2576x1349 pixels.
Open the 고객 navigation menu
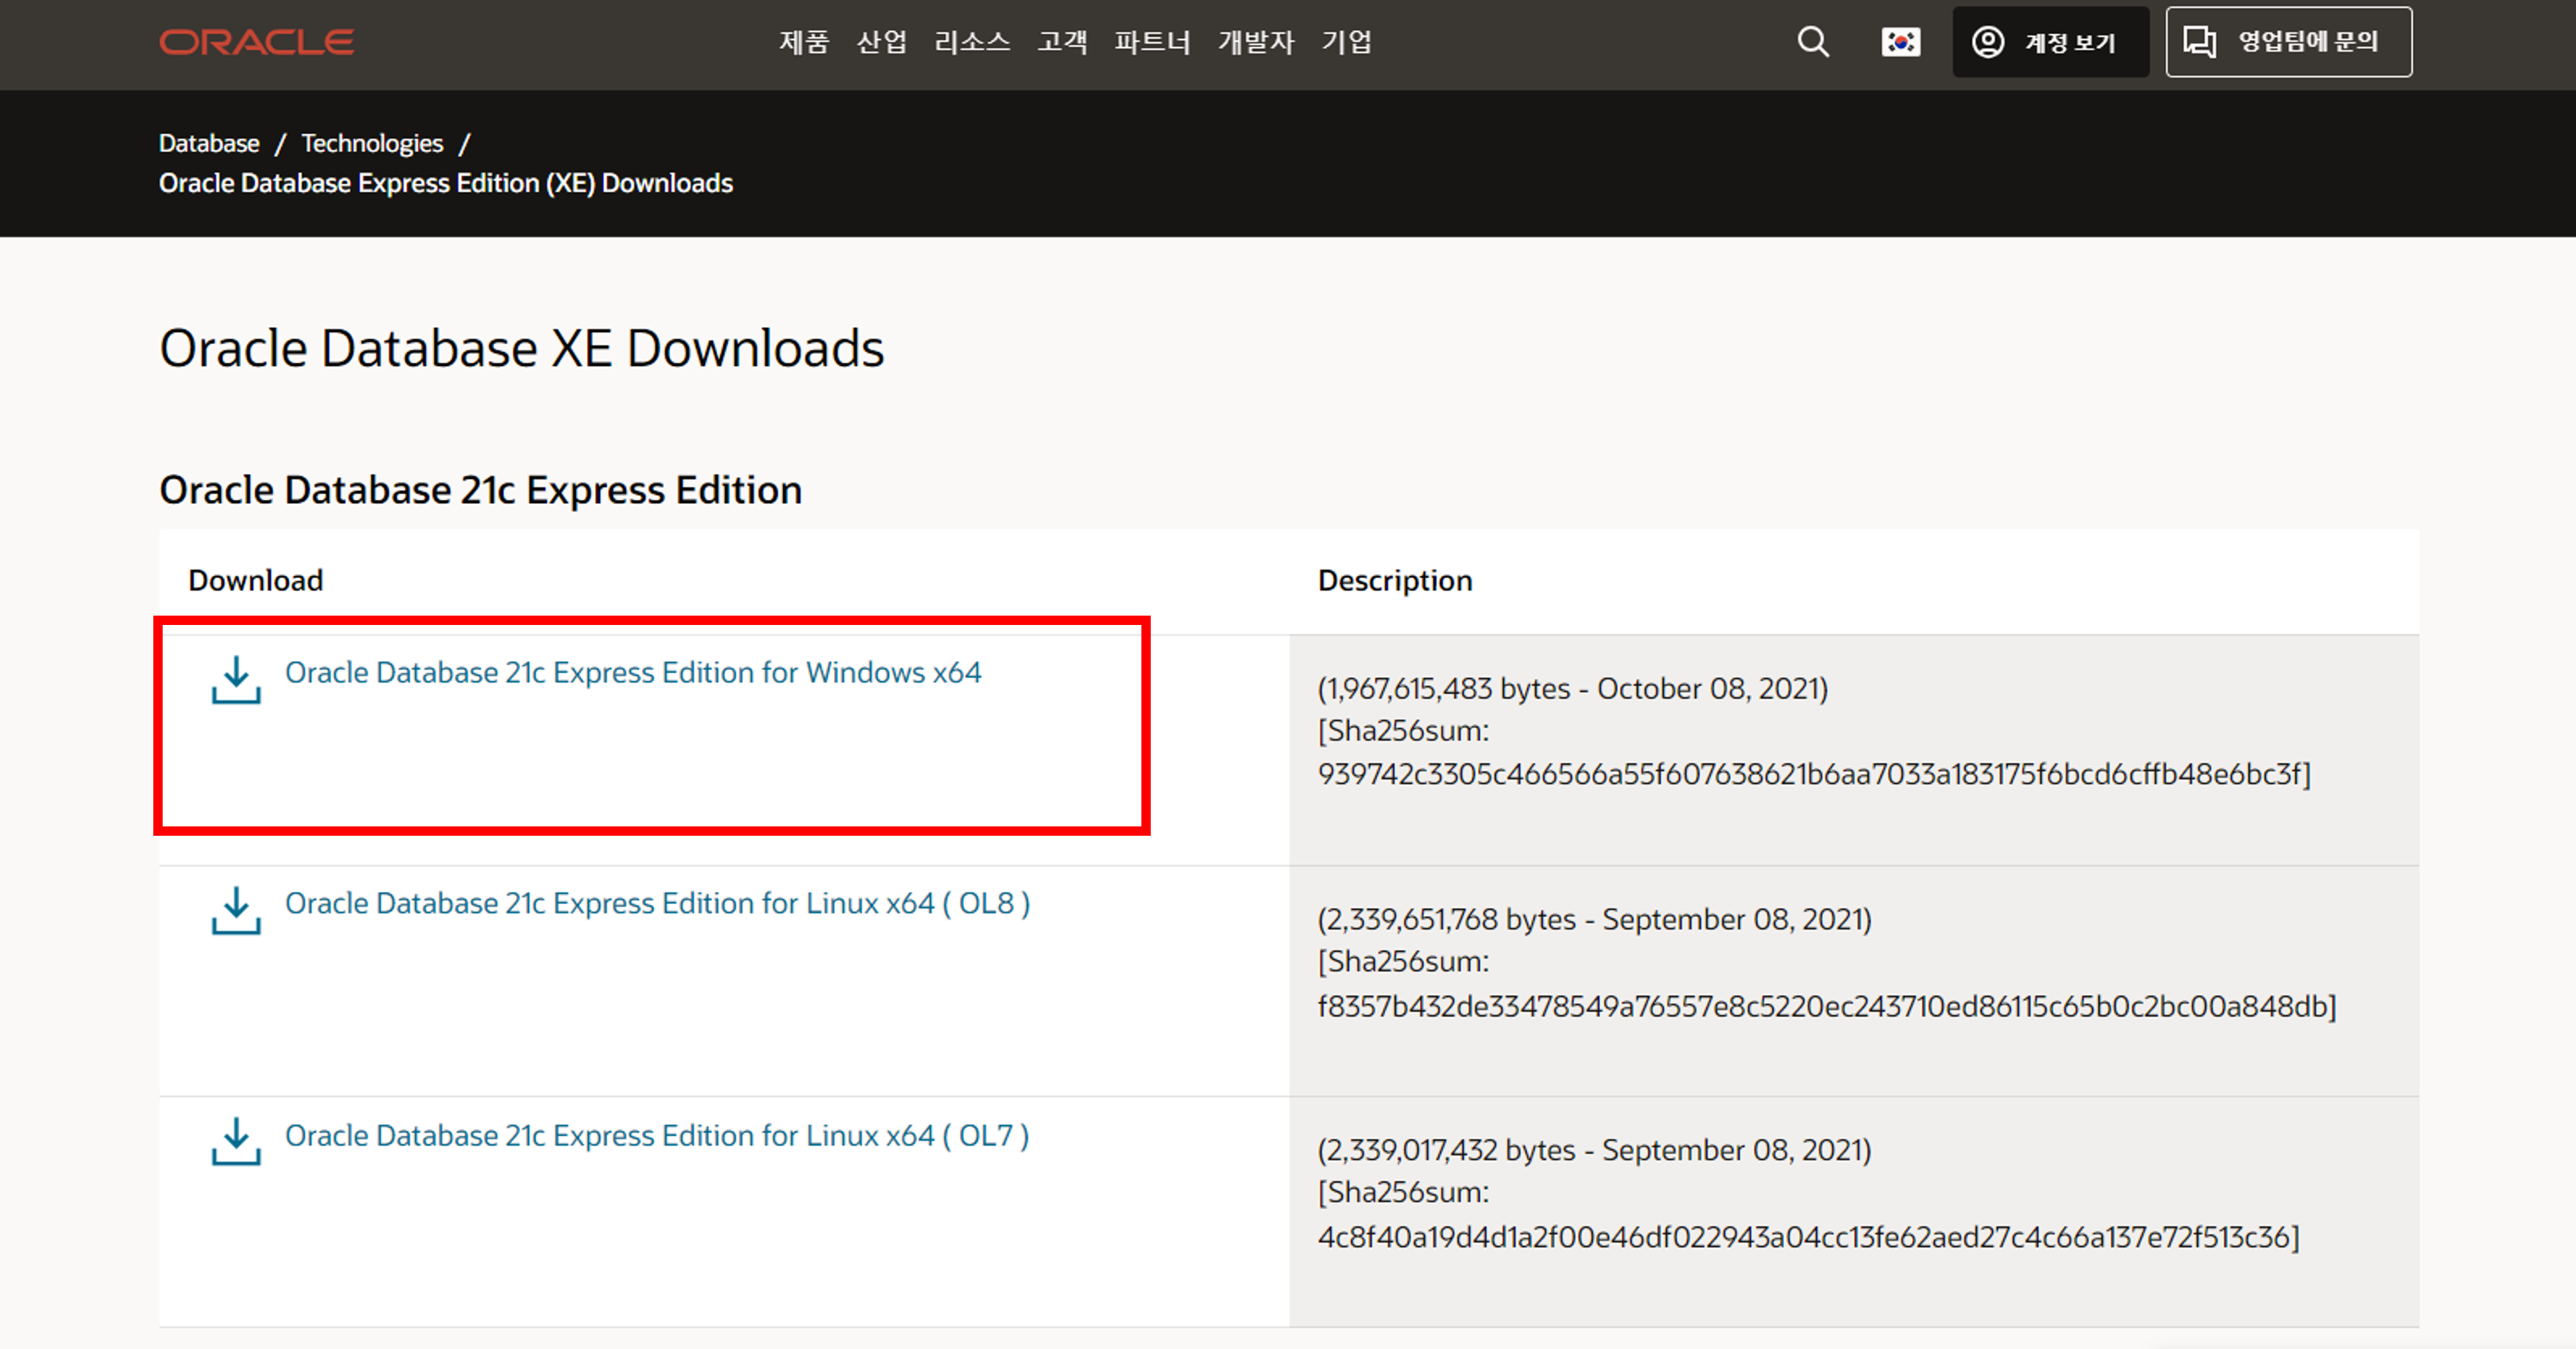point(1062,42)
